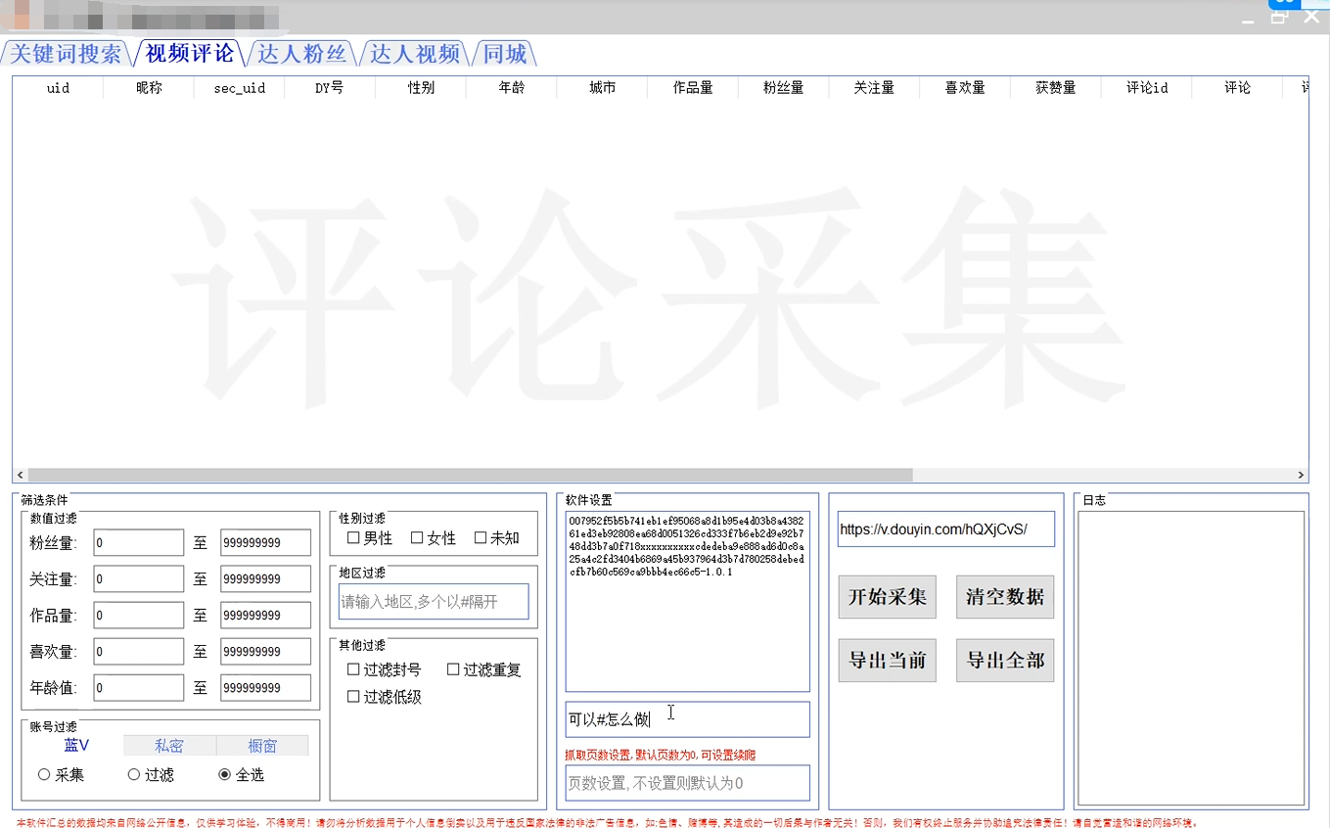Click the 导出全部 export button
This screenshot has height=828, width=1330.
[1004, 660]
